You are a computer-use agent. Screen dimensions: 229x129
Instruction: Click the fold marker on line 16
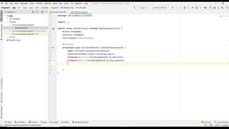coord(57,48)
